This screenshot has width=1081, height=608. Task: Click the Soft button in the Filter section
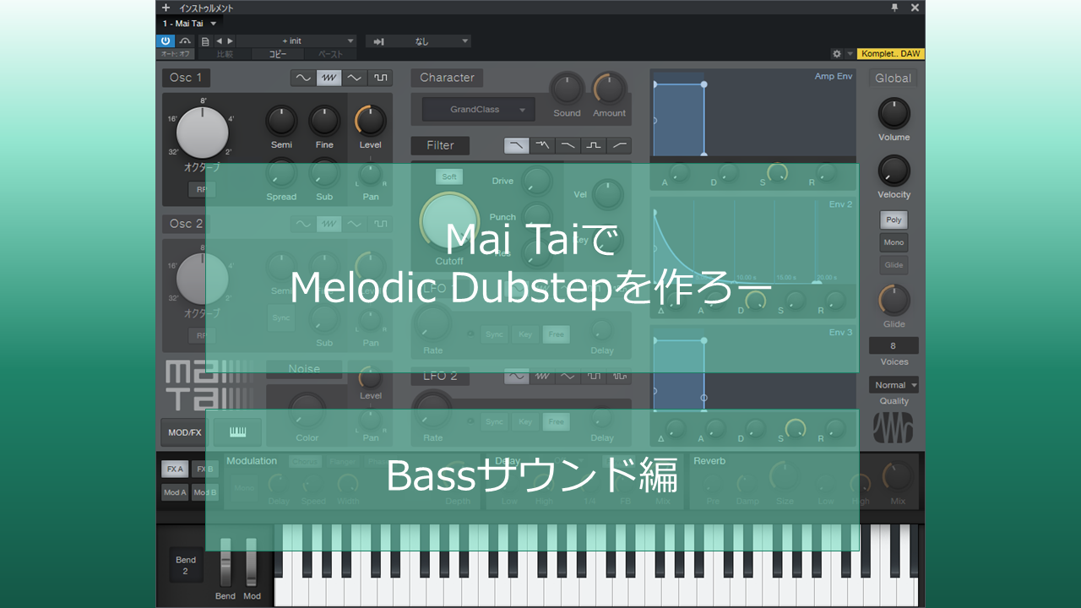click(x=448, y=176)
